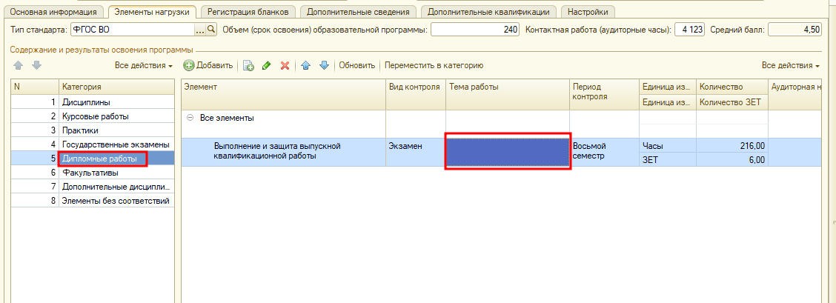Screen dimensions: 836x303
Task: Click the red X delete icon
Action: tap(285, 66)
